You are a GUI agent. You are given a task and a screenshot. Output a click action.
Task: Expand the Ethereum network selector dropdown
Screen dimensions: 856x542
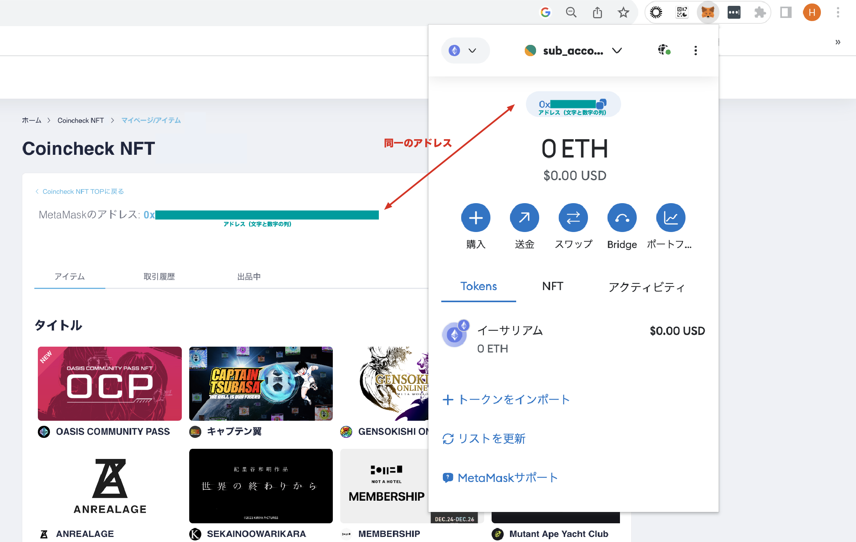point(465,51)
